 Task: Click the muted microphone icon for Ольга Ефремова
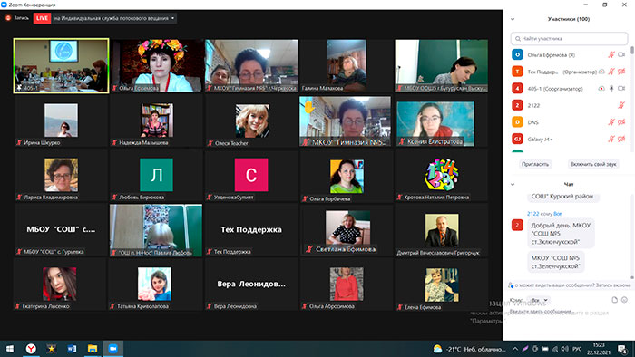[611, 54]
